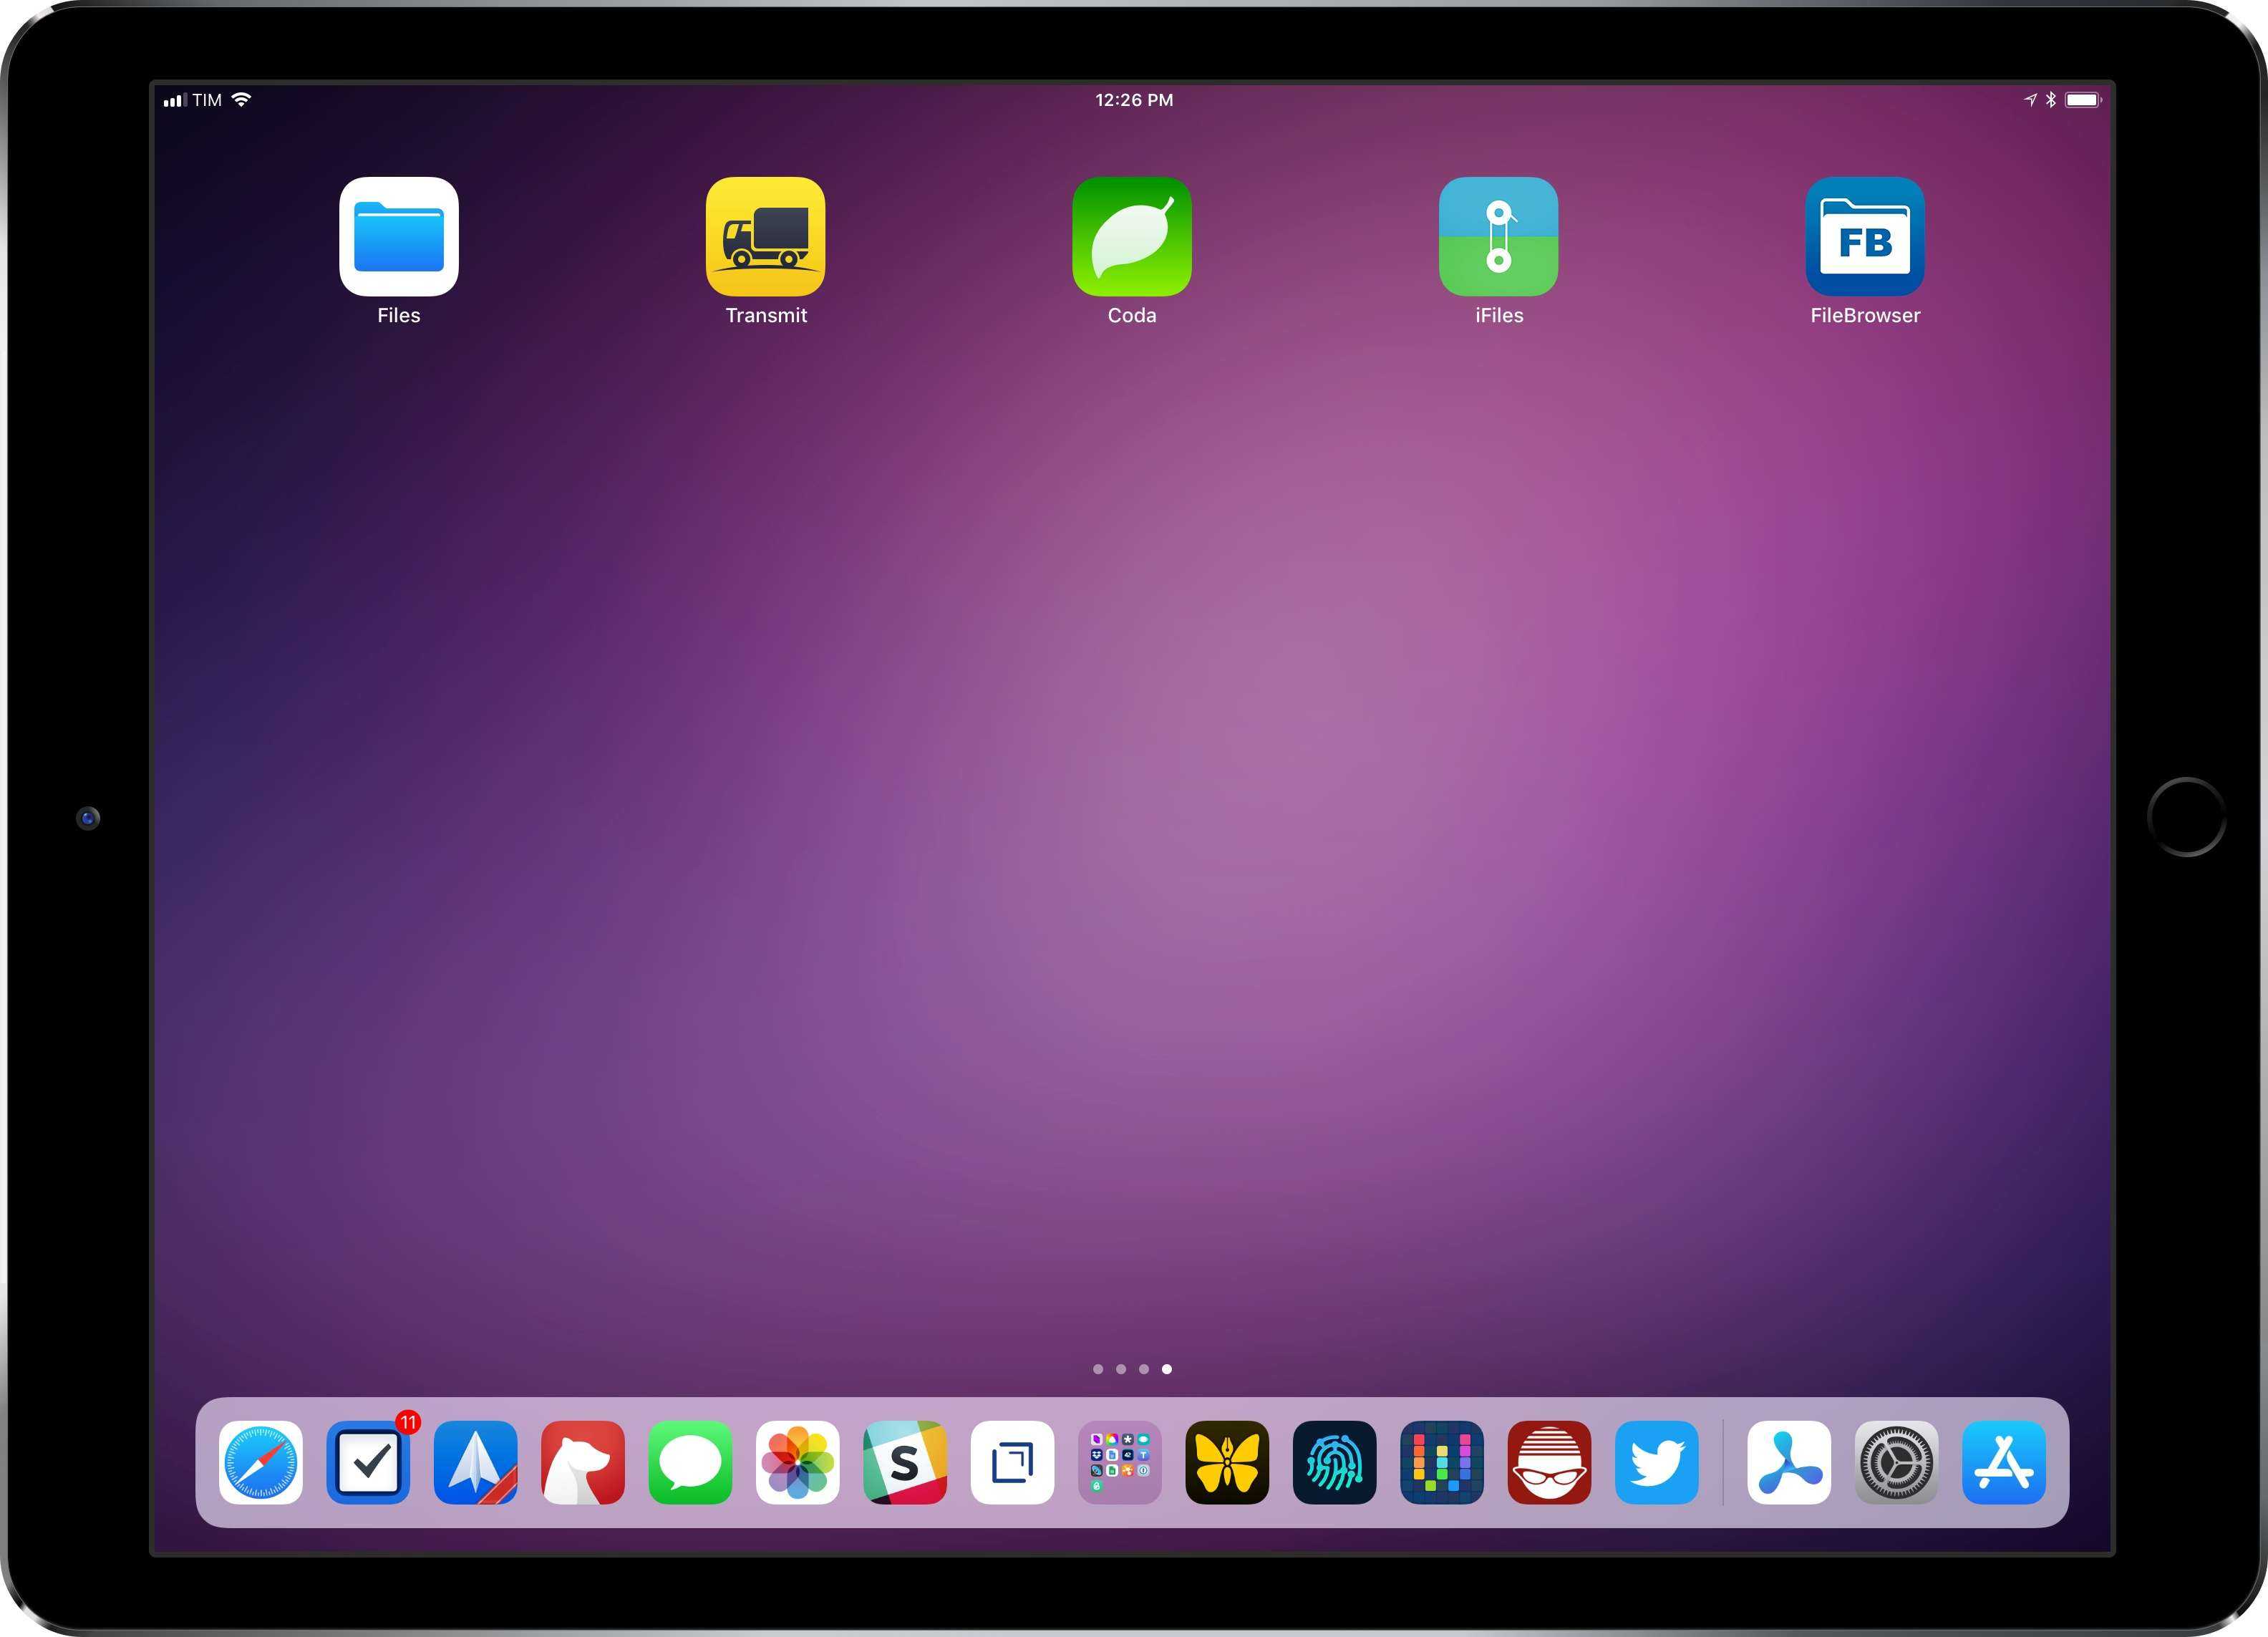Open the Files app
2268x1637 pixels.
398,237
